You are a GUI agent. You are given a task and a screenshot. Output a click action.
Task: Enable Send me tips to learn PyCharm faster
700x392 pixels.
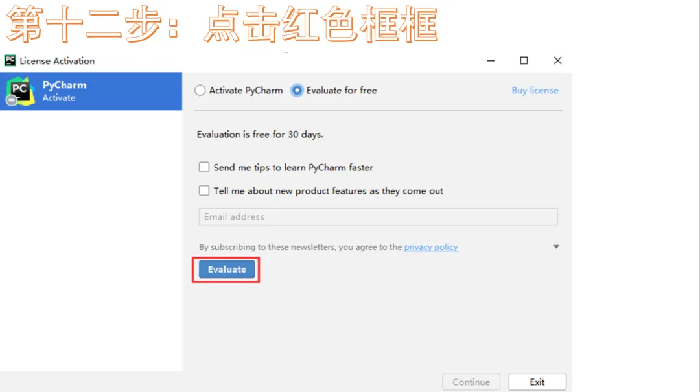(204, 167)
